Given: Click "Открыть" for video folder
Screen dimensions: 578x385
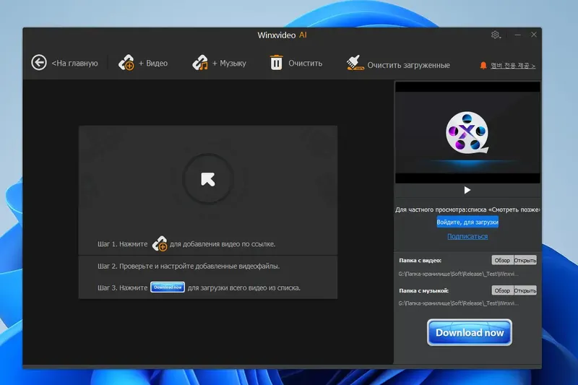Looking at the screenshot, I should tap(525, 261).
